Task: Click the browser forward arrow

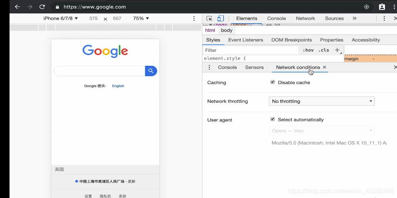Action: click(30, 7)
